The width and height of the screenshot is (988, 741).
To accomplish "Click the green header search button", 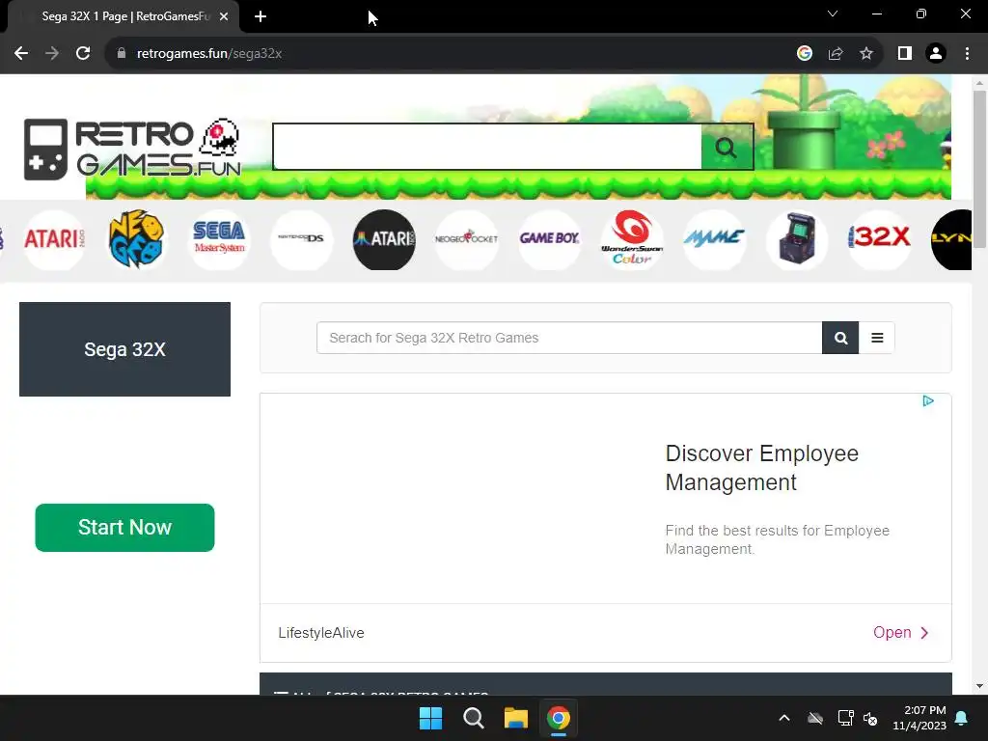I will (727, 147).
